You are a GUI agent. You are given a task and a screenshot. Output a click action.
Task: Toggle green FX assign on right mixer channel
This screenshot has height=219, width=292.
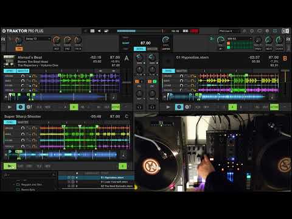155,82
